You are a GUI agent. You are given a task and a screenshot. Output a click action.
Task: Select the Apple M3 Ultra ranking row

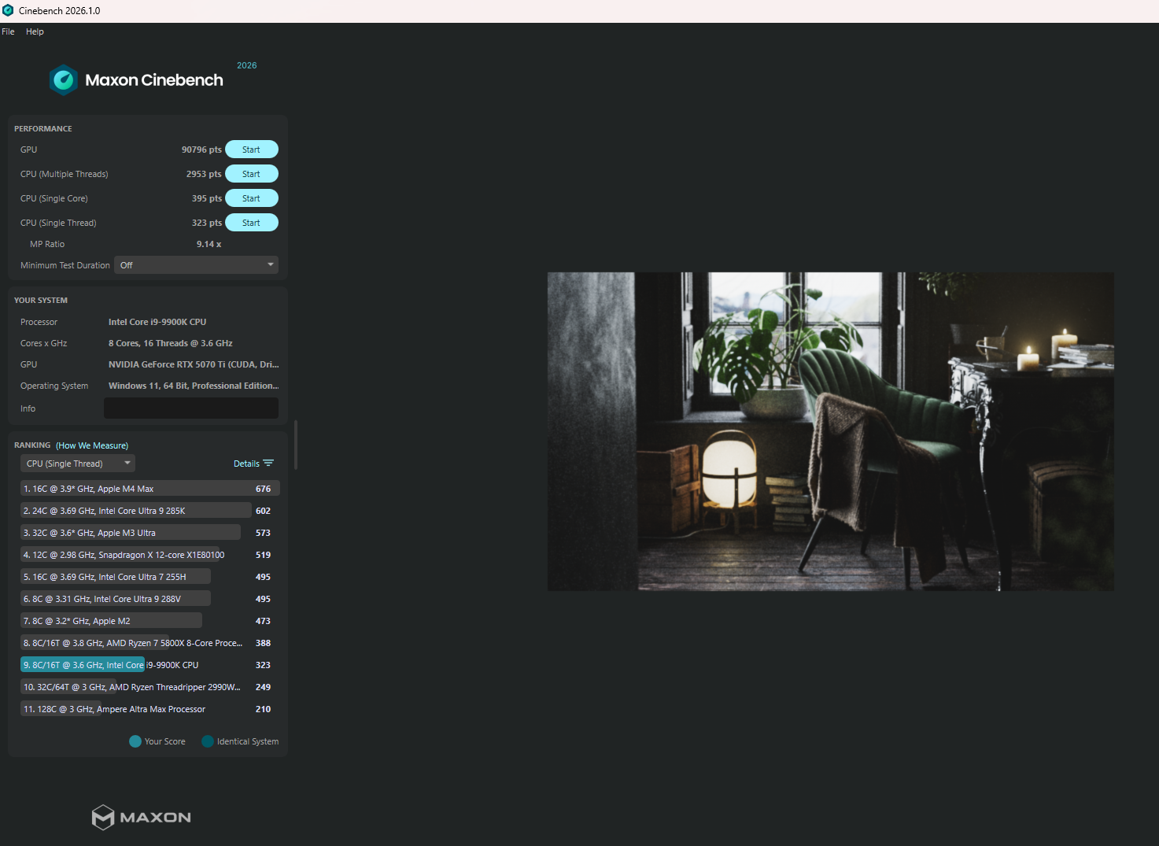click(149, 533)
